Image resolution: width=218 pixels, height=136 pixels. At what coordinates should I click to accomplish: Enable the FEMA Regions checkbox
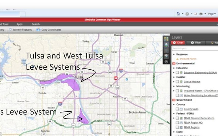coord(177,127)
